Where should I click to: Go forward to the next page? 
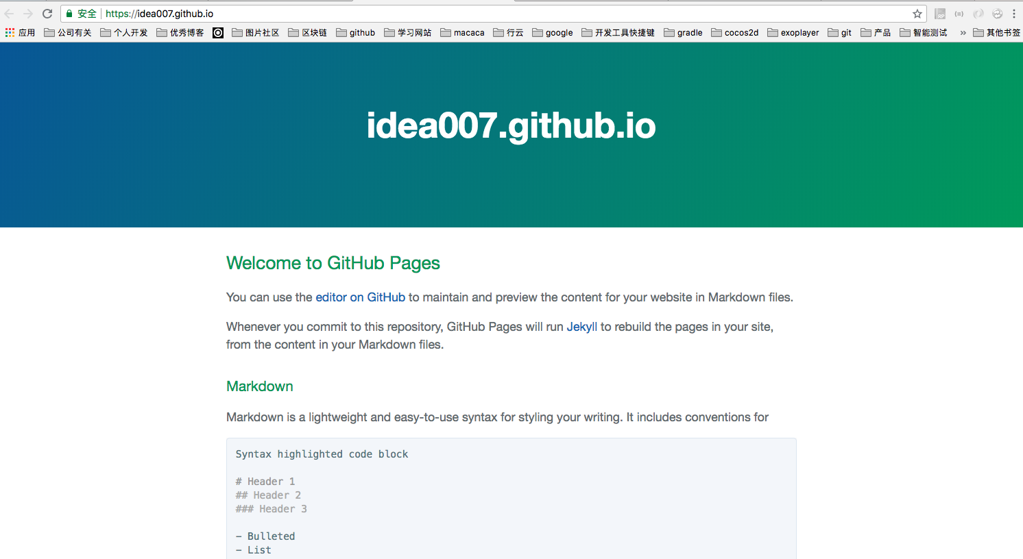28,14
